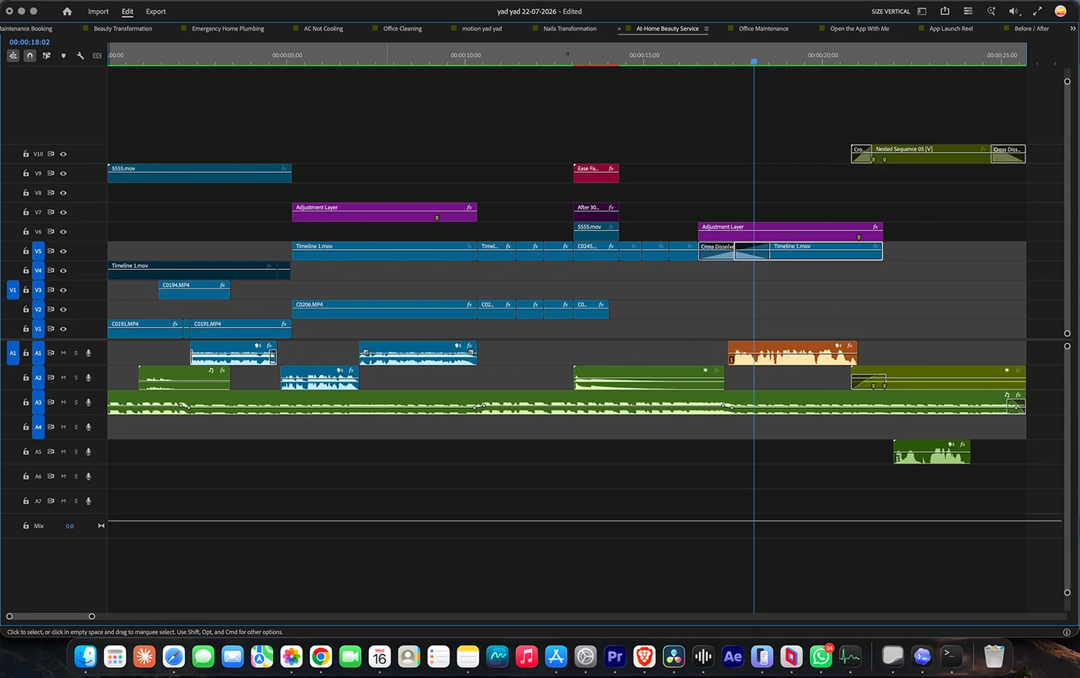This screenshot has height=678, width=1080.
Task: Enable voice-over record on track A1
Action: [89, 353]
